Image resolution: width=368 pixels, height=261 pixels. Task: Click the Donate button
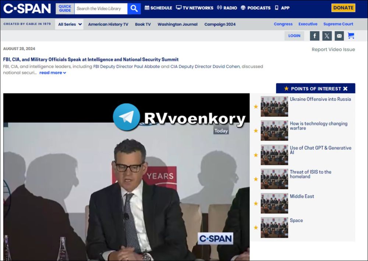pos(343,8)
